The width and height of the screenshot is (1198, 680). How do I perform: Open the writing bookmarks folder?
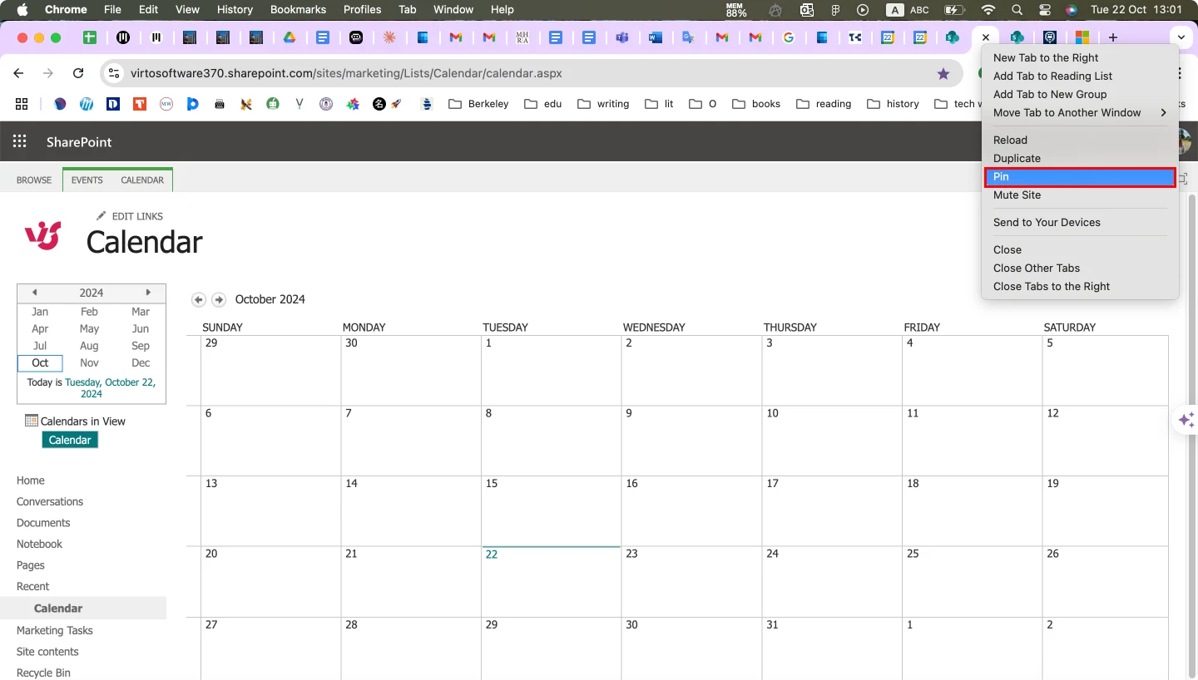(x=603, y=104)
